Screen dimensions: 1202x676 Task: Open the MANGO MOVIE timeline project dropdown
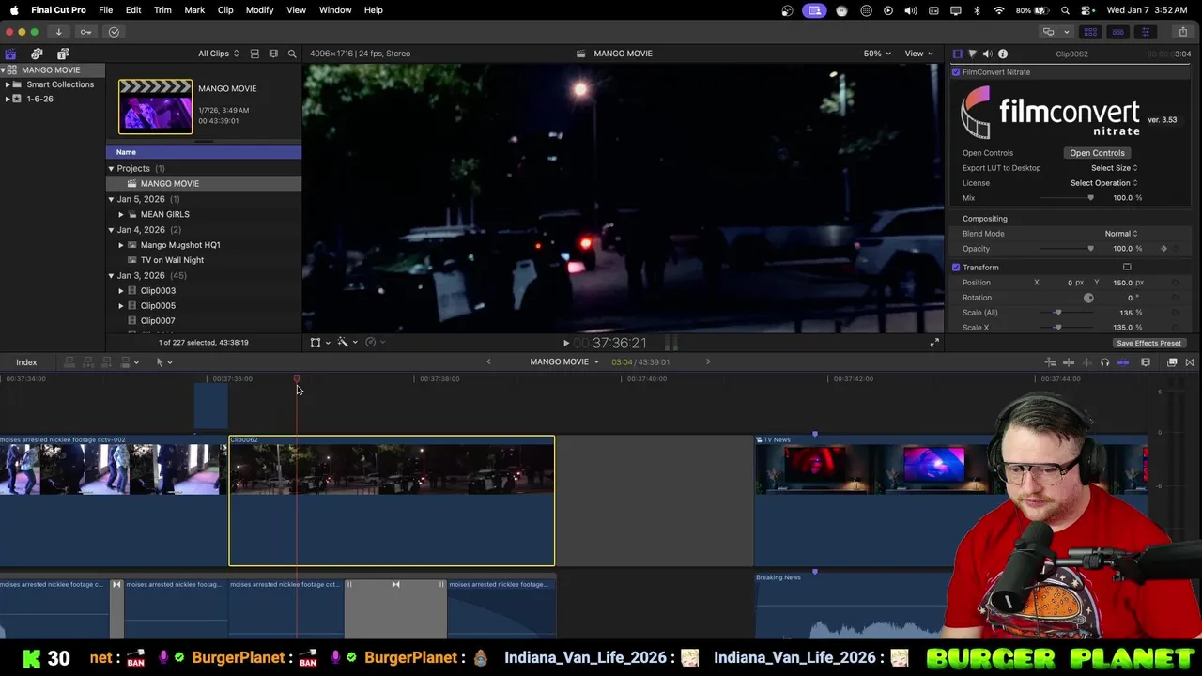pyautogui.click(x=564, y=361)
